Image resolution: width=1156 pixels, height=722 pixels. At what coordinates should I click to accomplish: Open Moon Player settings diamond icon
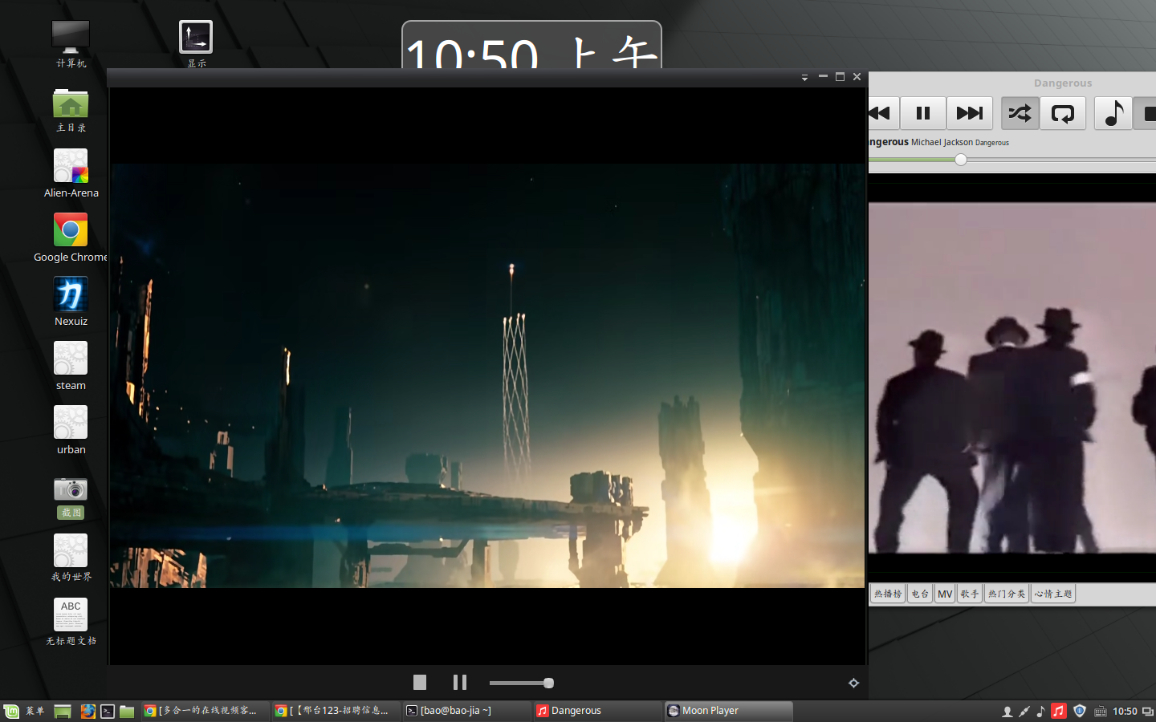click(x=853, y=683)
